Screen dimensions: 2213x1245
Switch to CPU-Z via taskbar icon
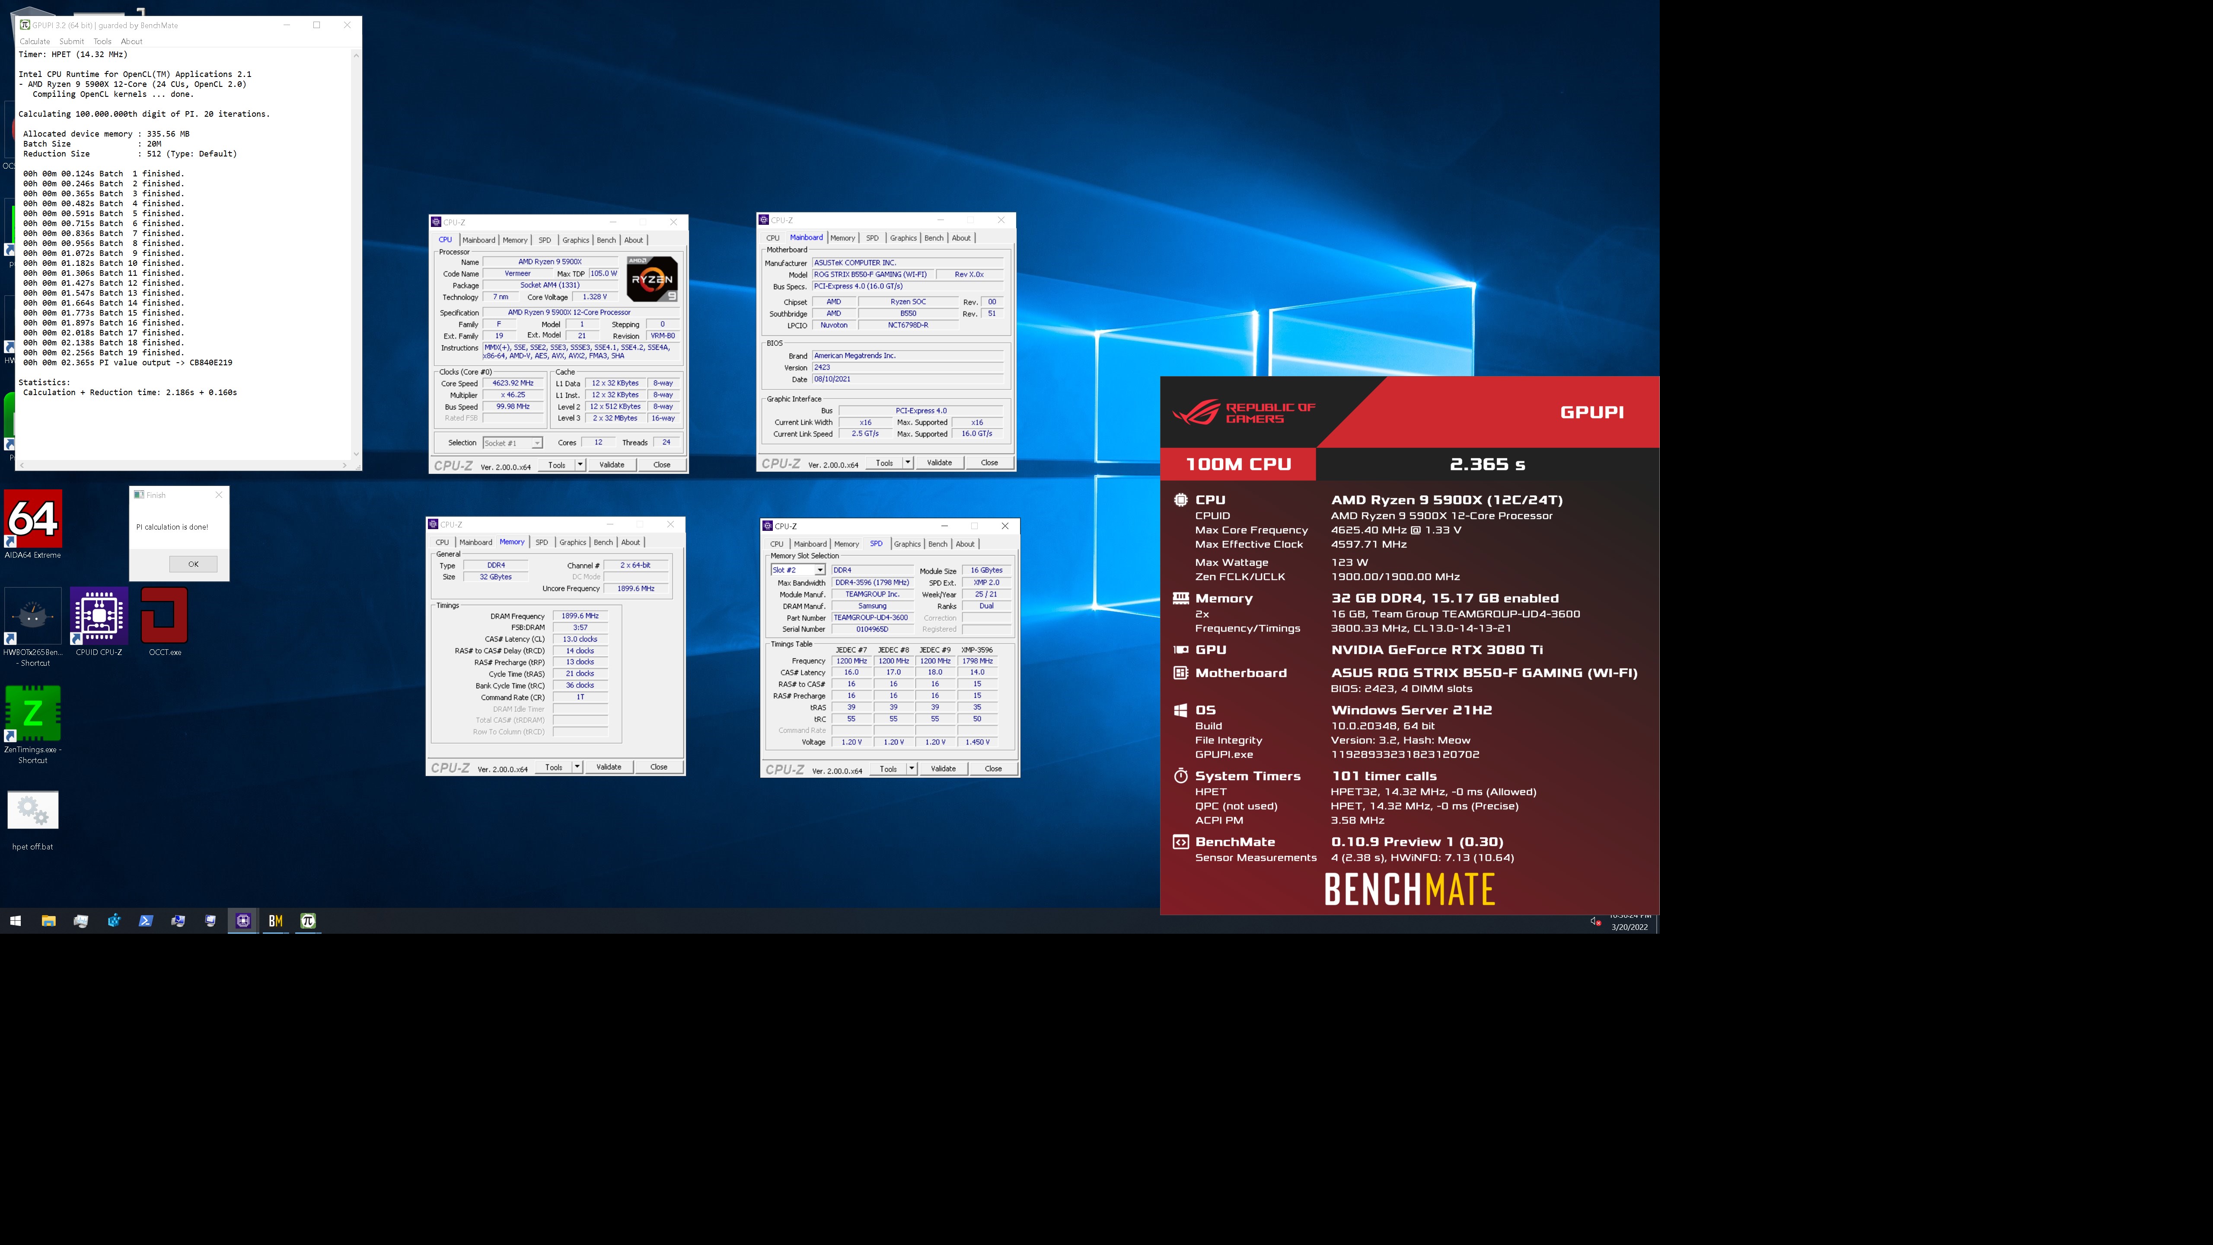[243, 921]
